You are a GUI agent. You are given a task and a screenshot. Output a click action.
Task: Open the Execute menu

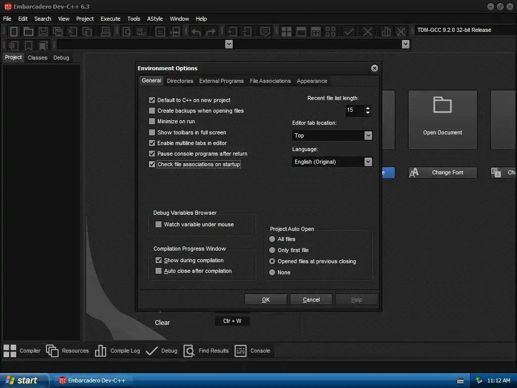click(x=111, y=19)
